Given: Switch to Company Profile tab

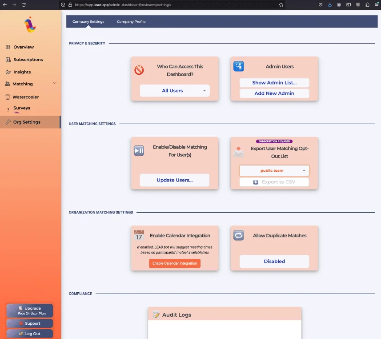Looking at the screenshot, I should pos(131,22).
